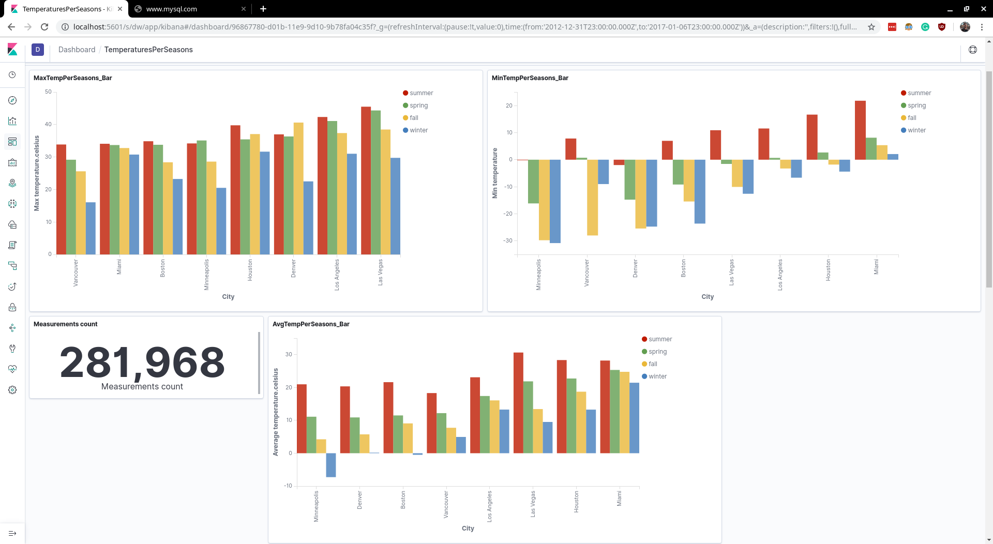Open Graph icon in sidebar
Viewport: 993px width, 544px height.
coord(12,328)
